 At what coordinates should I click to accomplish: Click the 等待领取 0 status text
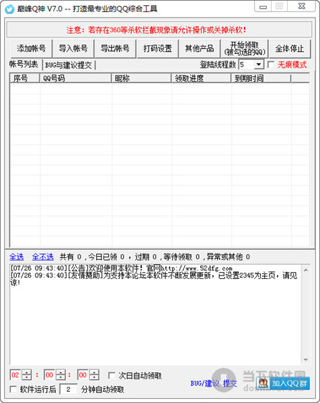point(182,257)
